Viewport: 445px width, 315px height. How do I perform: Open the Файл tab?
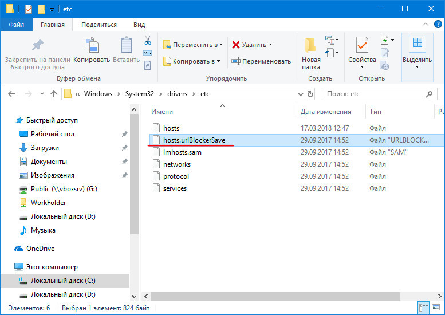click(17, 25)
